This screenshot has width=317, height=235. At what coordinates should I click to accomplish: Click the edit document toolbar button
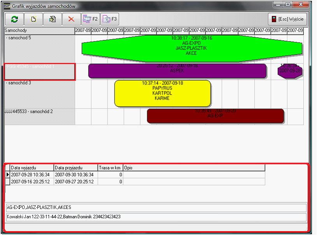point(53,19)
